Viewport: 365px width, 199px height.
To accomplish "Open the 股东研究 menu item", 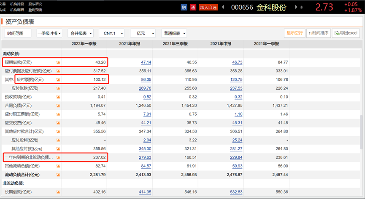I will [x=35, y=4].
